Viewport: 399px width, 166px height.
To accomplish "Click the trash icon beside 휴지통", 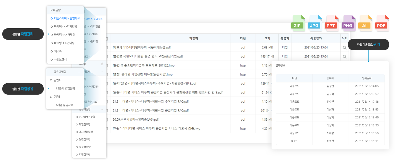I will [102, 64].
